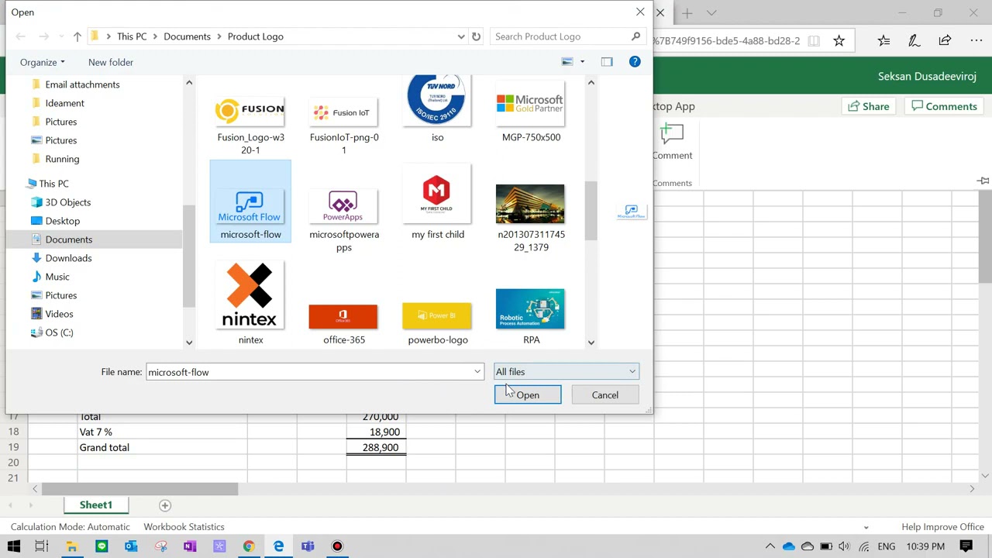Expand File name dropdown arrow
This screenshot has width=992, height=558.
[477, 372]
